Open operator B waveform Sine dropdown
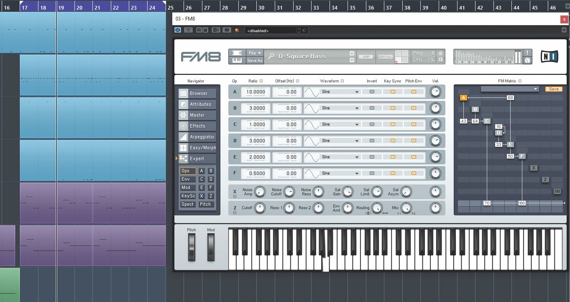Image resolution: width=570 pixels, height=302 pixels. pyautogui.click(x=340, y=108)
